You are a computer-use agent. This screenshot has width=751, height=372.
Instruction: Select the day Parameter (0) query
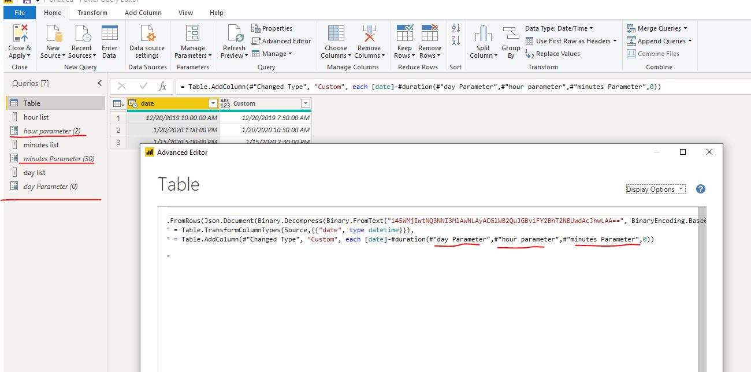pos(55,186)
